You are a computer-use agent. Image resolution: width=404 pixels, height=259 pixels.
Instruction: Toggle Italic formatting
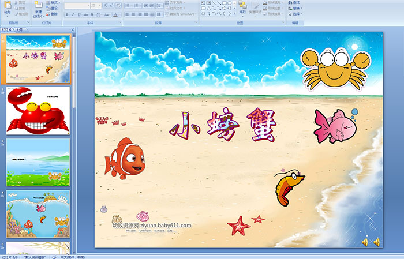(x=73, y=14)
